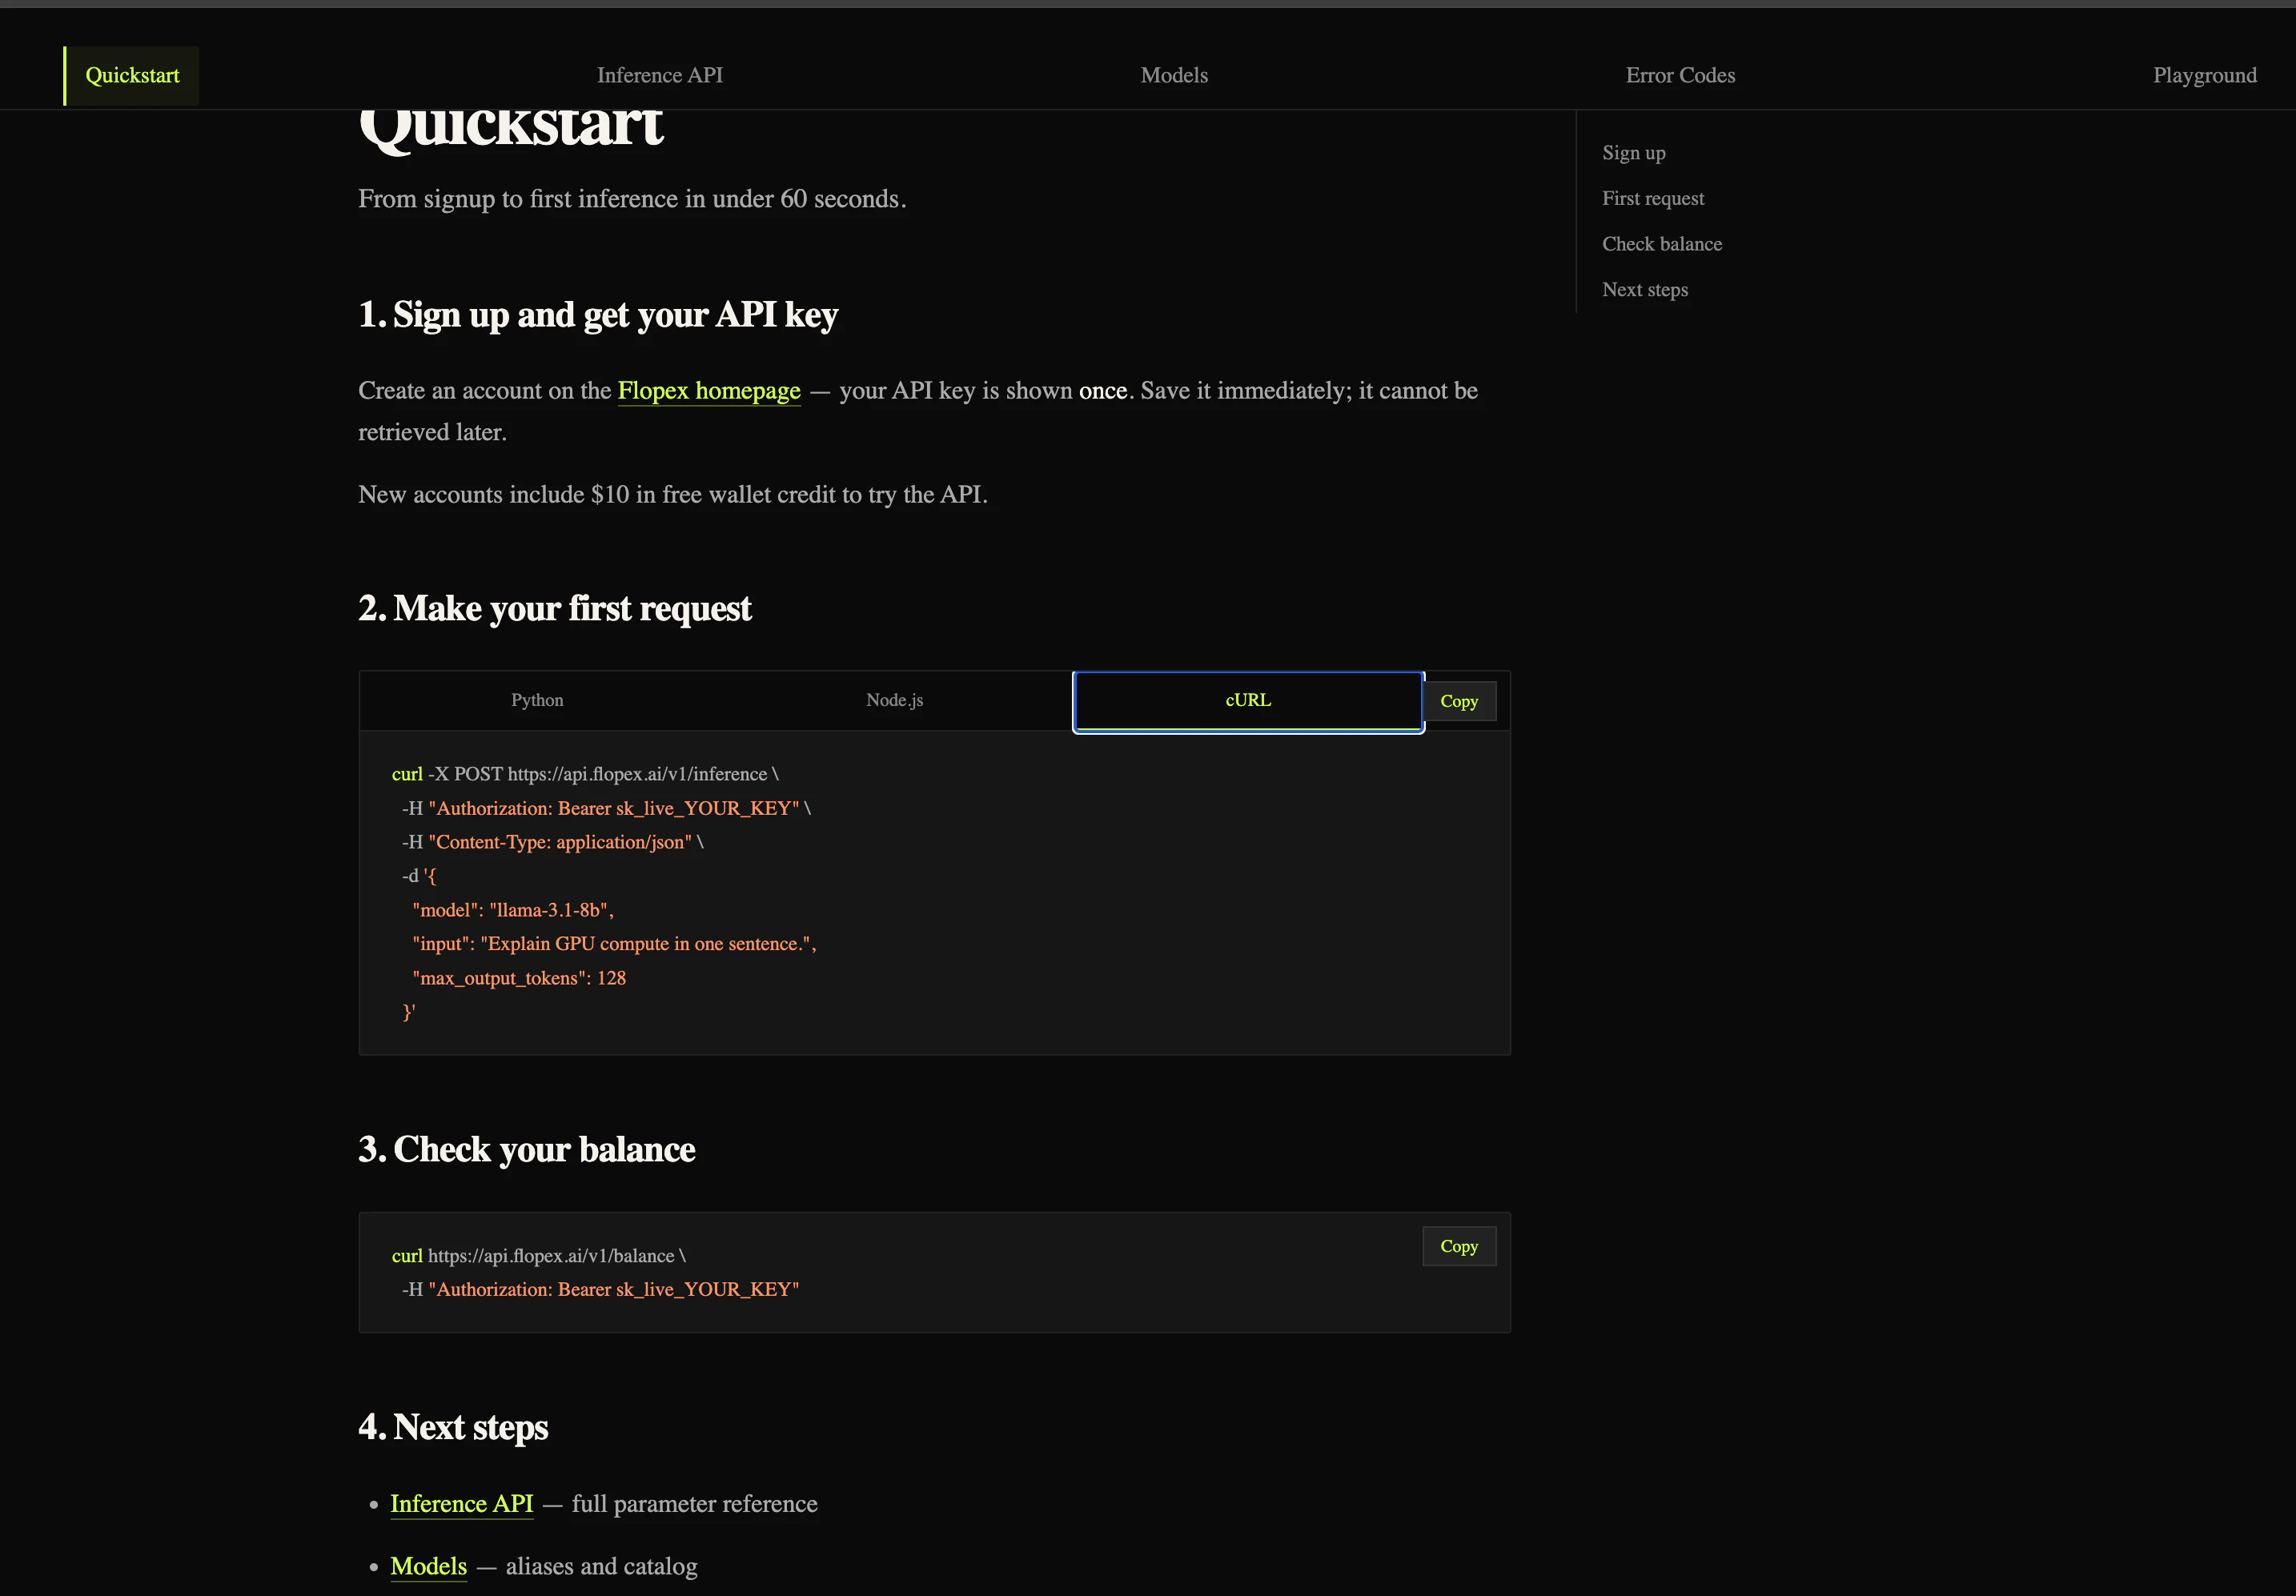Click the Check your balance heading

[x=526, y=1150]
